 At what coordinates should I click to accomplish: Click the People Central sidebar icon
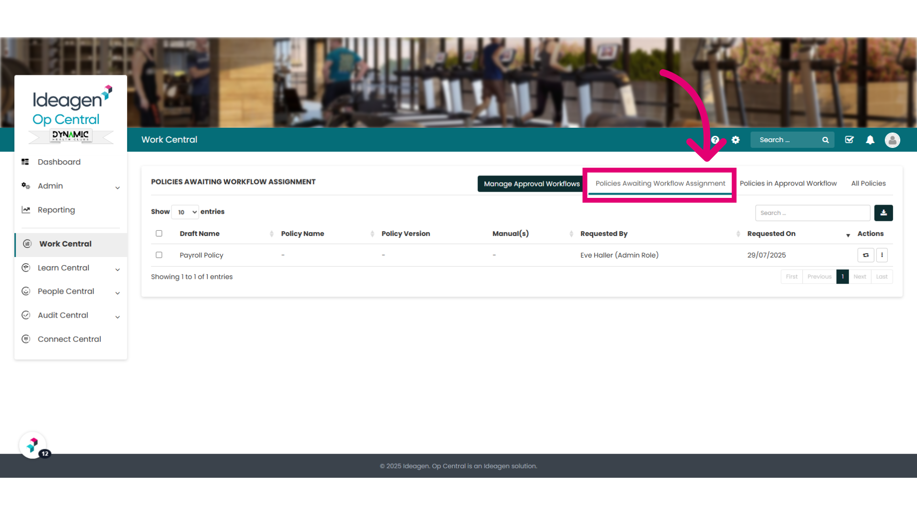[x=26, y=291]
